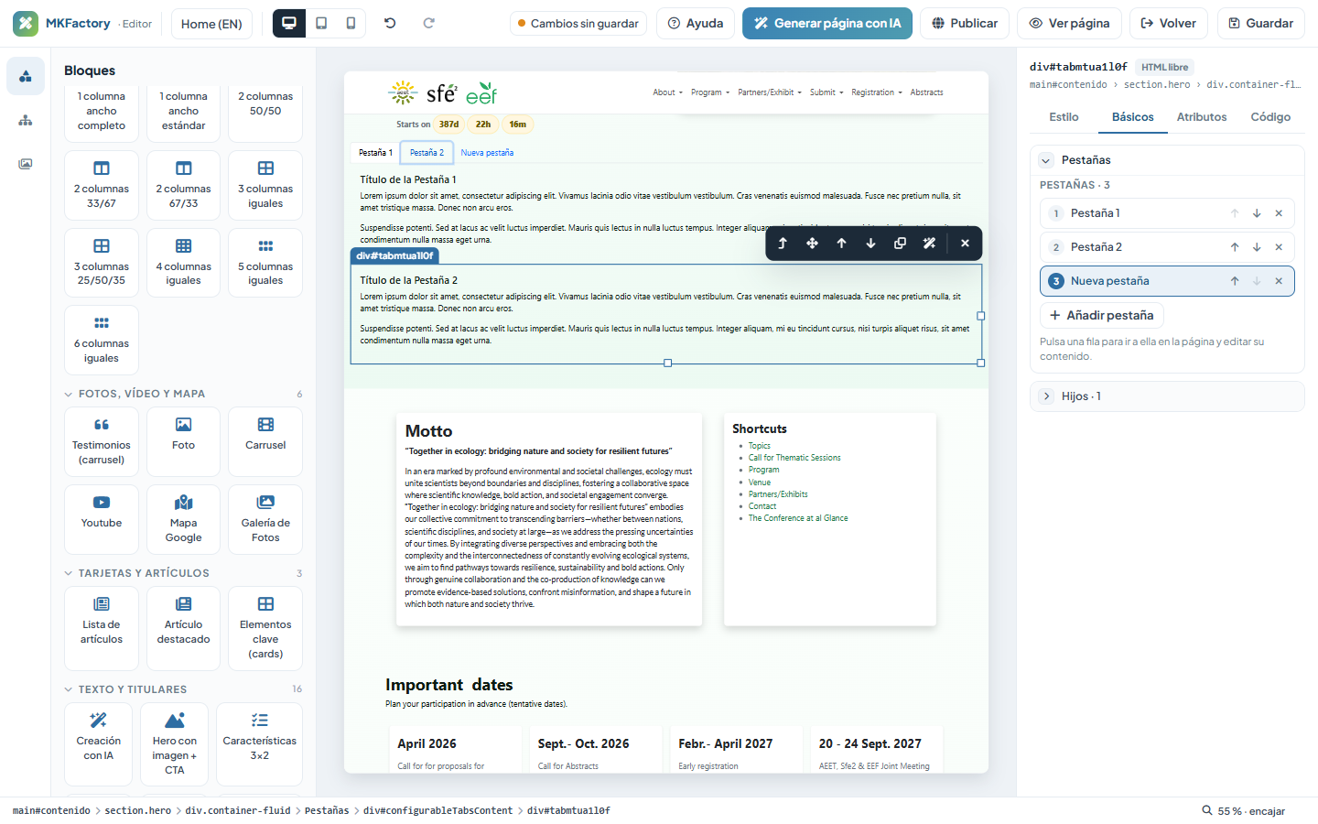
Task: Remove Pestaña 2 from the tab list
Action: pos(1279,247)
